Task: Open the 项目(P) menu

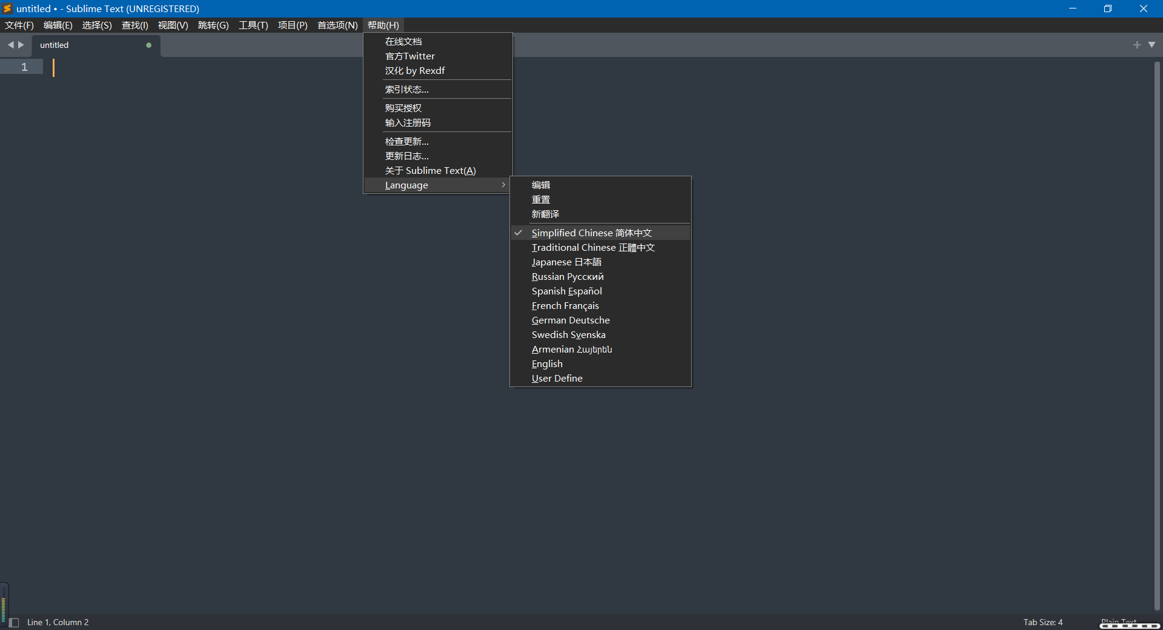Action: tap(293, 25)
